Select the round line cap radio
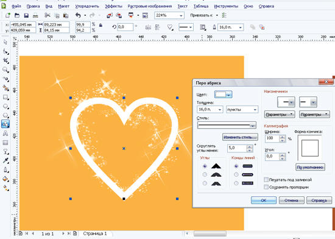335x239 pixels. (236, 174)
